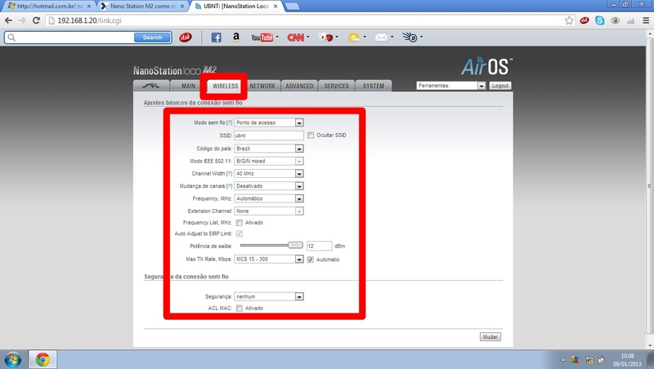Open the Extension Channel dropdown
654x369 pixels.
pos(269,211)
